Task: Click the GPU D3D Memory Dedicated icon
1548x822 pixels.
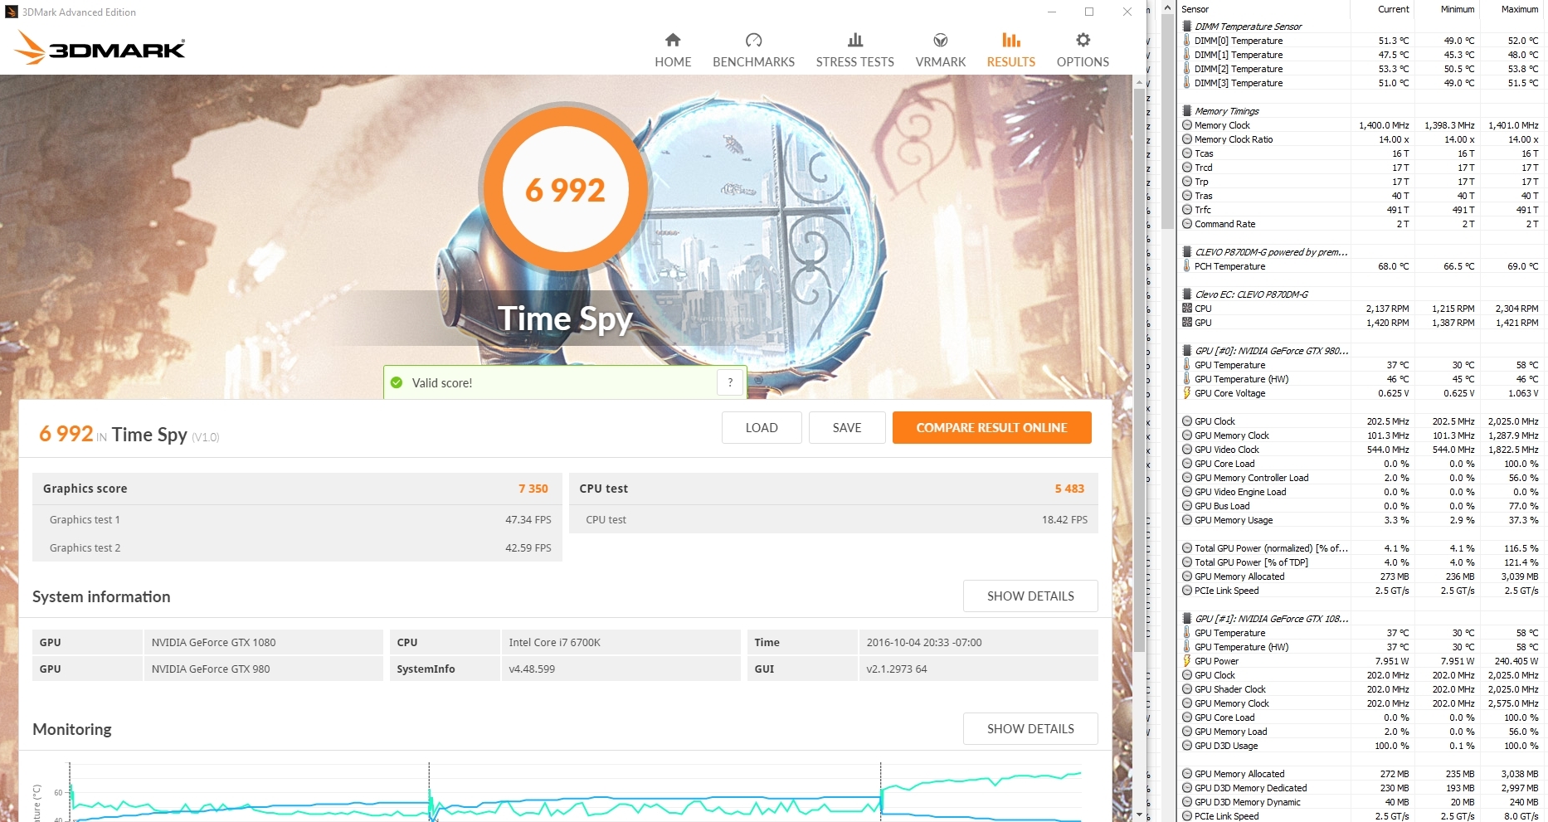Action: pos(1187,788)
